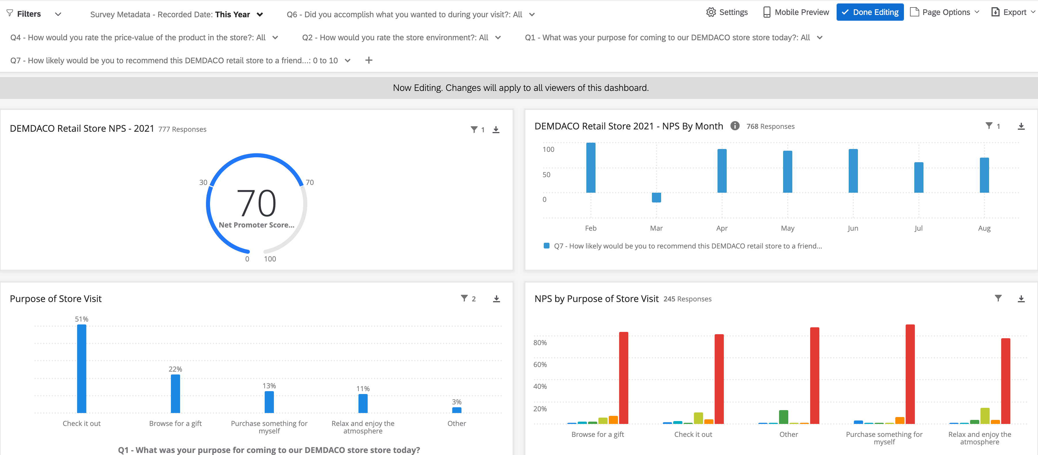Click the Other 3% bar
The height and width of the screenshot is (455, 1038).
tap(457, 410)
